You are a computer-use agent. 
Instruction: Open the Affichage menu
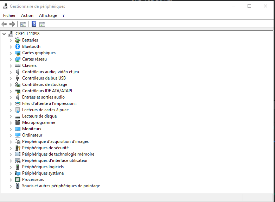tap(48, 15)
